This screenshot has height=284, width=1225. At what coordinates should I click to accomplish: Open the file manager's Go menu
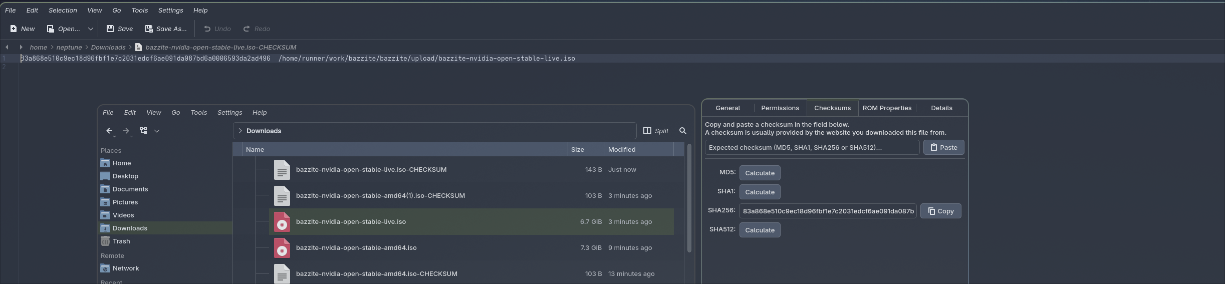(x=176, y=112)
